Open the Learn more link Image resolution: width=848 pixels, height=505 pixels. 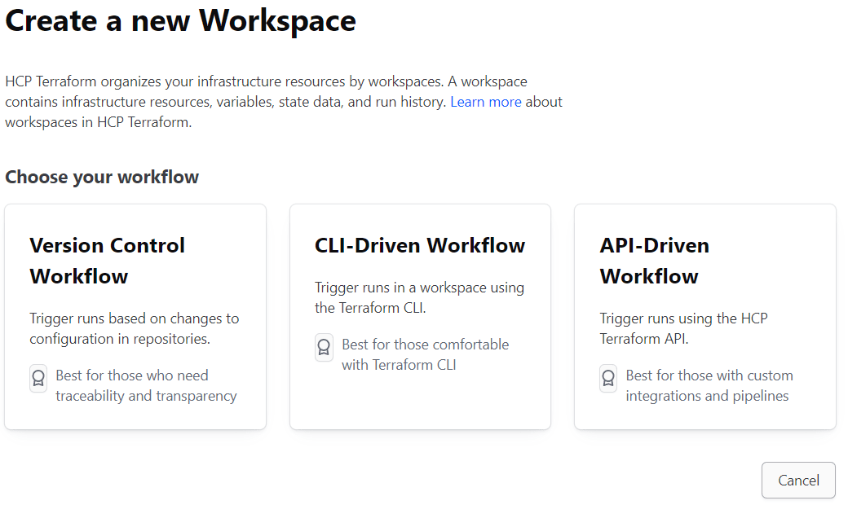coord(486,102)
